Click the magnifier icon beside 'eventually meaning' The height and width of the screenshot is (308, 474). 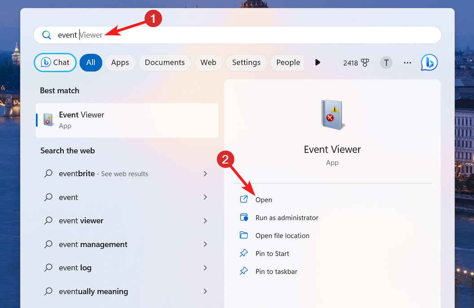[48, 291]
